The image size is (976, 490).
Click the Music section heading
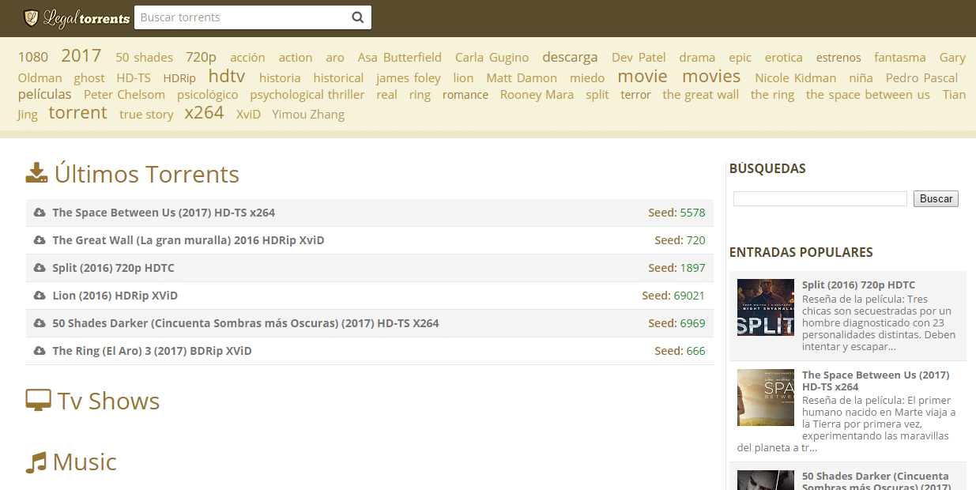[85, 462]
